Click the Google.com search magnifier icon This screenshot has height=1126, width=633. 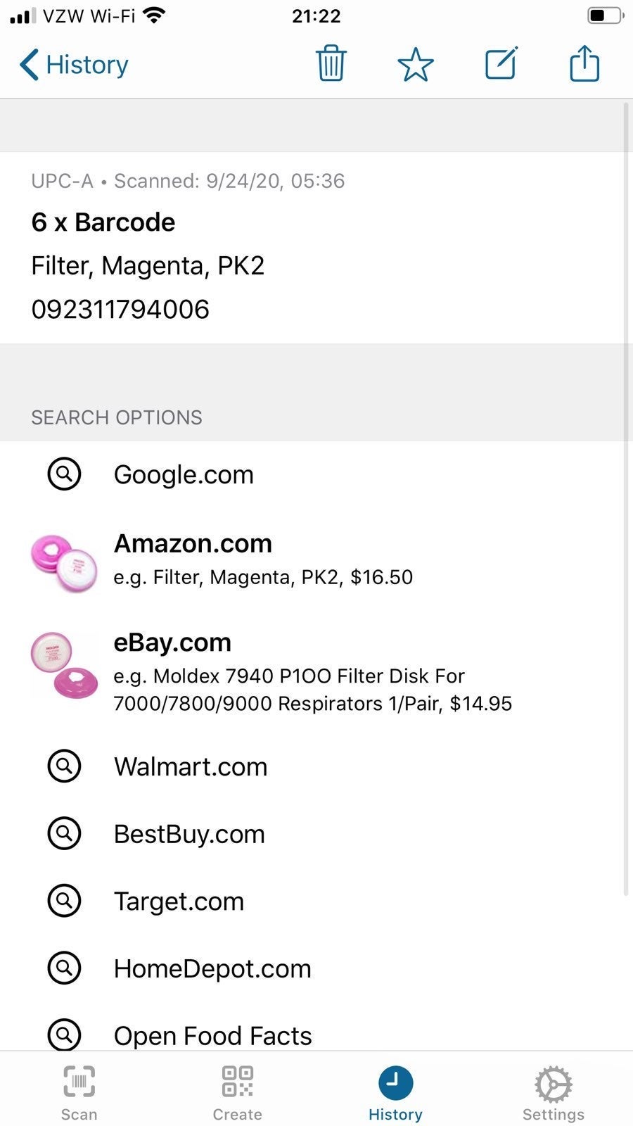[64, 474]
